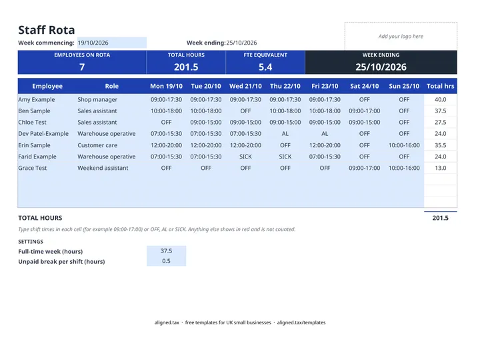The height and width of the screenshot is (339, 480).
Task: Click Ben Sample's 'Sales assistant' role cell
Action: [x=112, y=111]
